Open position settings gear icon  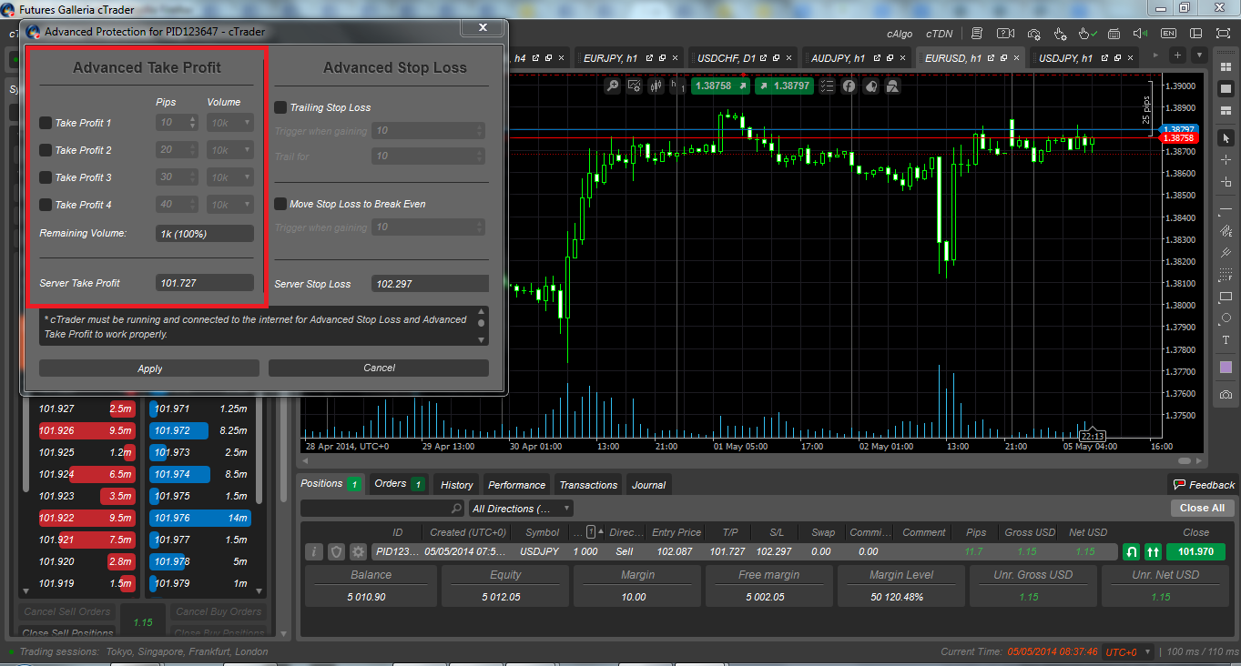tap(358, 551)
